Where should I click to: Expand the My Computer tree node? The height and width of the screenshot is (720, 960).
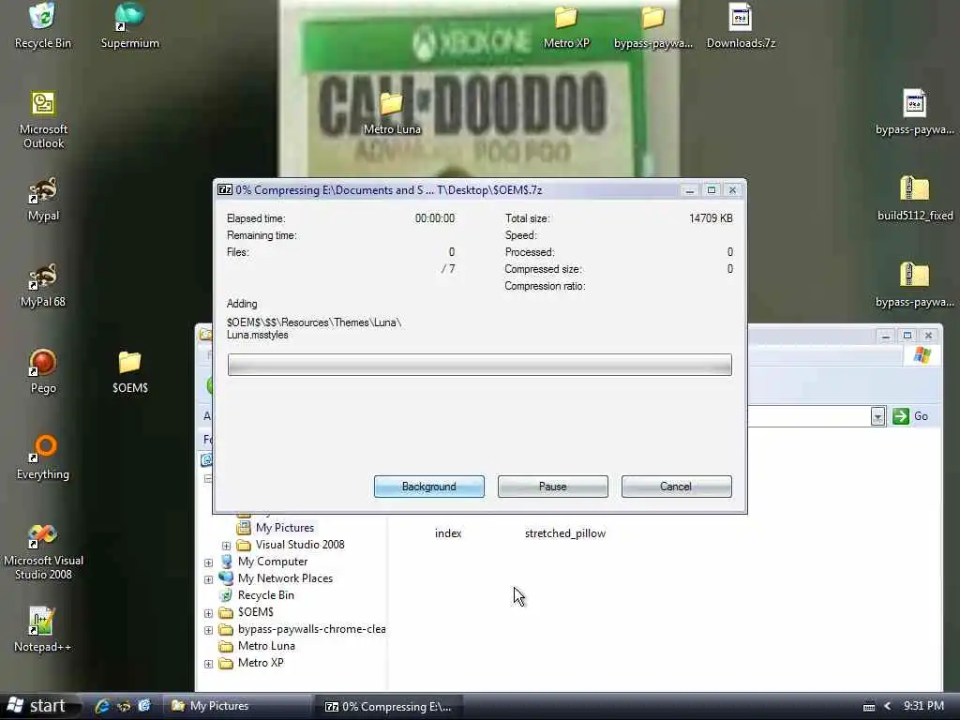pyautogui.click(x=208, y=562)
